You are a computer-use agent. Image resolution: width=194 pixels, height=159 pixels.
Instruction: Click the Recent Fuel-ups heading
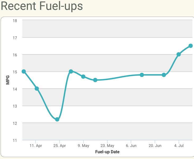(x=42, y=6)
